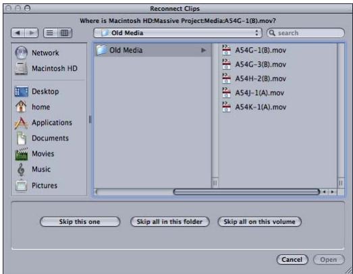Switch to column view
This screenshot has height=274, width=353.
tap(65, 33)
